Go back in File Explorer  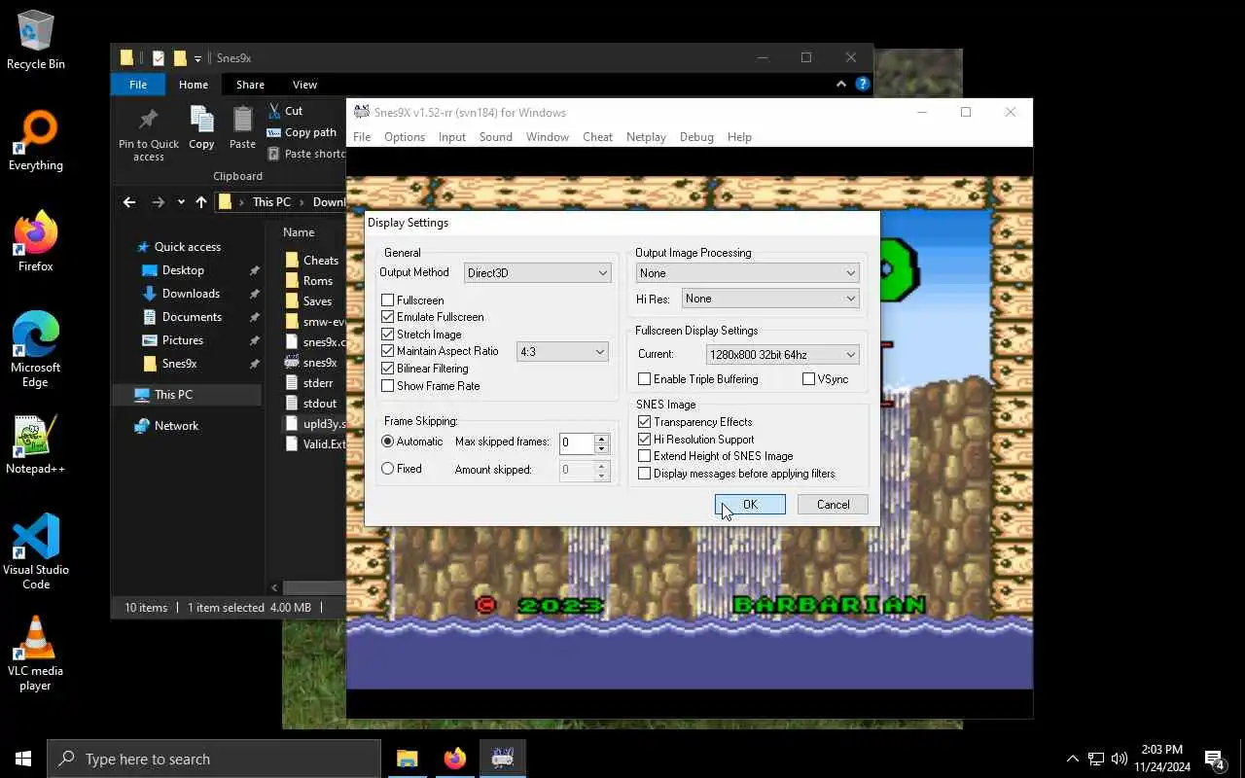pos(129,202)
